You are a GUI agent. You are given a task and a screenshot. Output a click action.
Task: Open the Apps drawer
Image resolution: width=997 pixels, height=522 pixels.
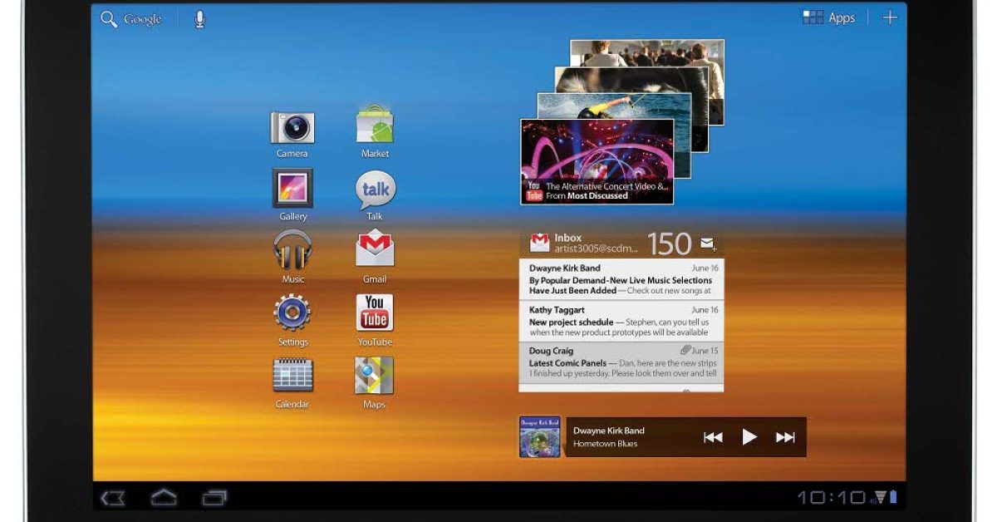click(x=828, y=17)
